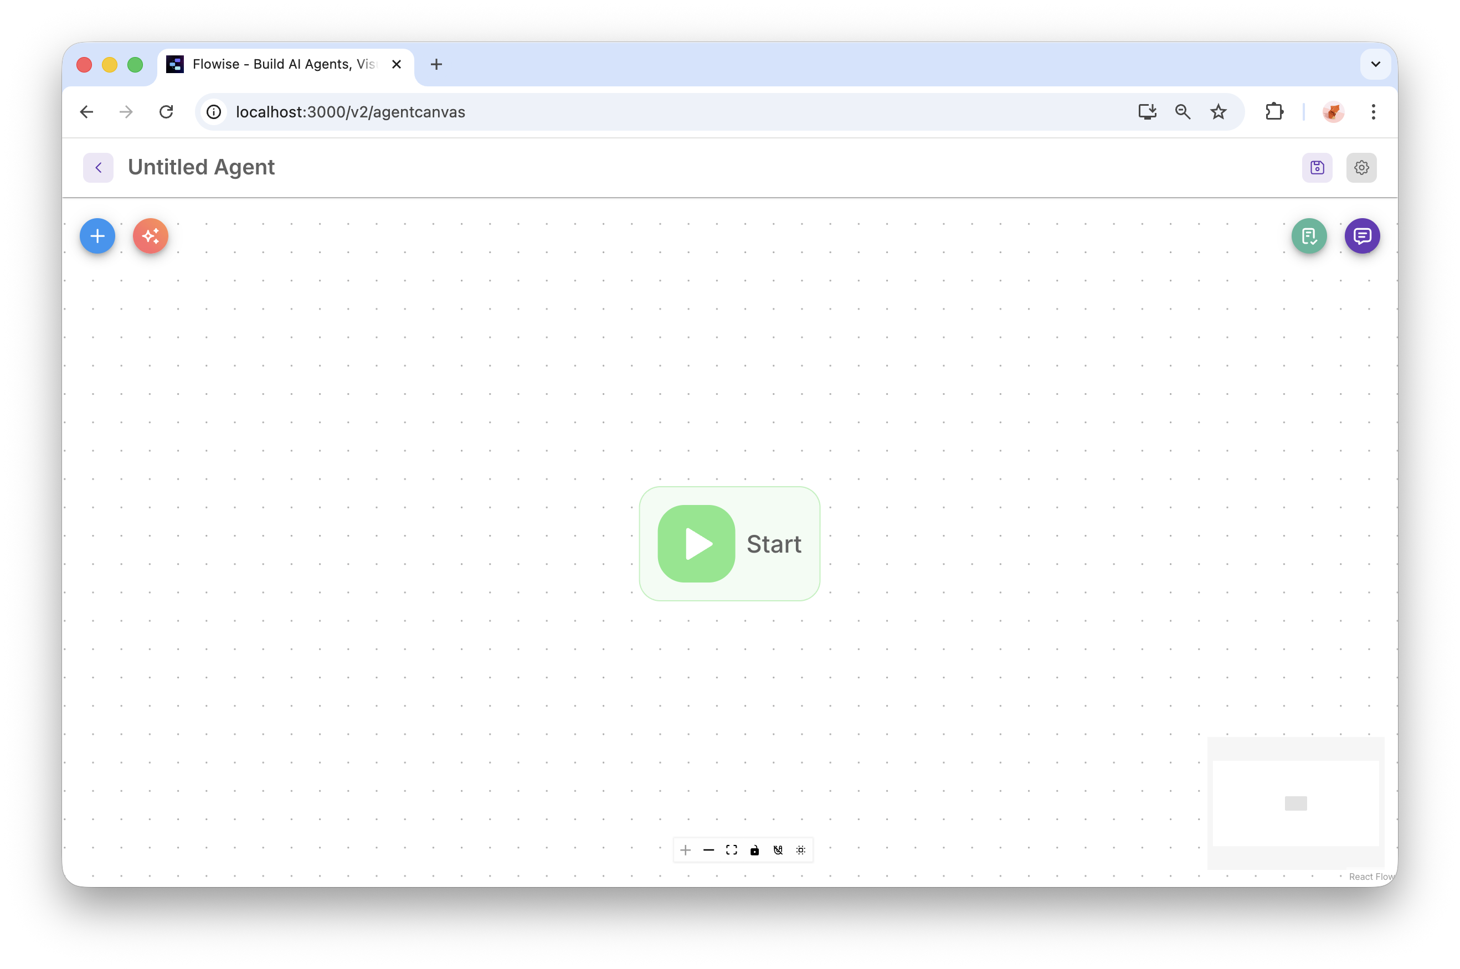Open the purple chat bubble button
Image resolution: width=1460 pixels, height=969 pixels.
pyautogui.click(x=1362, y=236)
